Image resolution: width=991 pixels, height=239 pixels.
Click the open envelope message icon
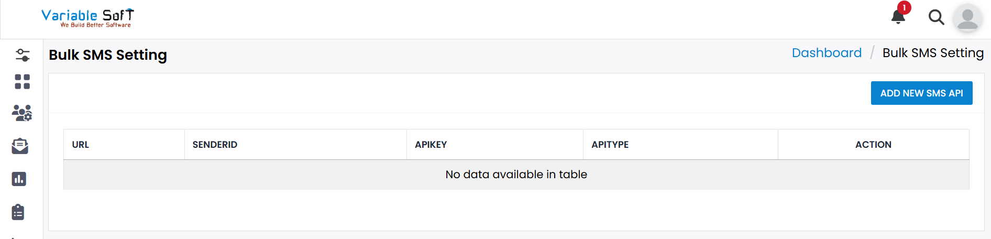[20, 146]
